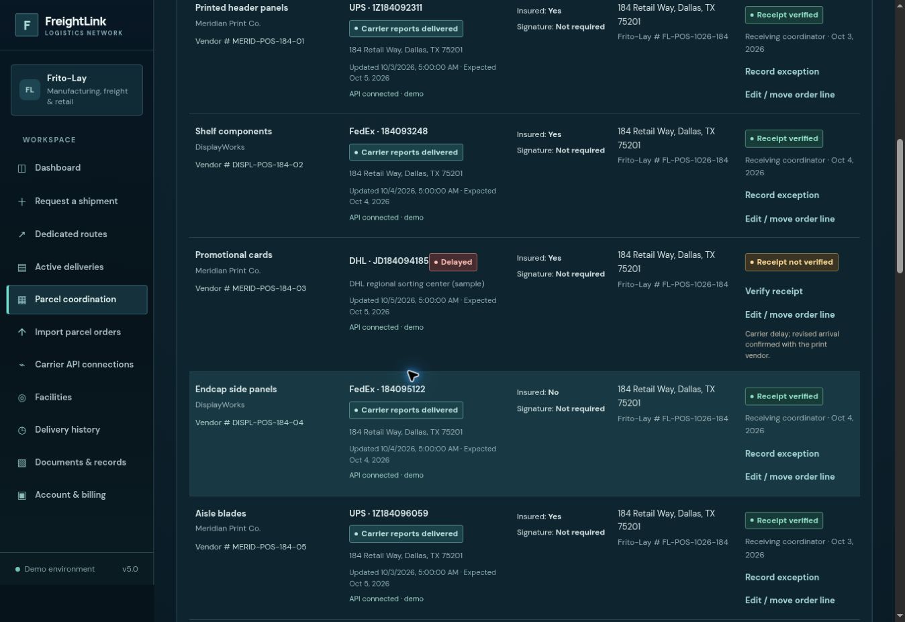The height and width of the screenshot is (622, 905).
Task: Record exception for Shelf components
Action: coord(781,195)
